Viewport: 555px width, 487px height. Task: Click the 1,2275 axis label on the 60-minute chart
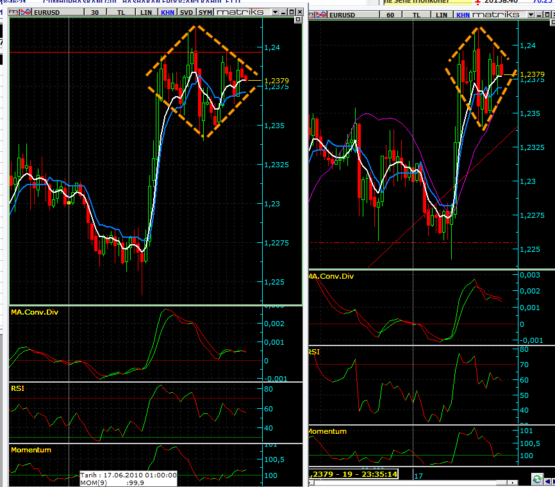532,215
